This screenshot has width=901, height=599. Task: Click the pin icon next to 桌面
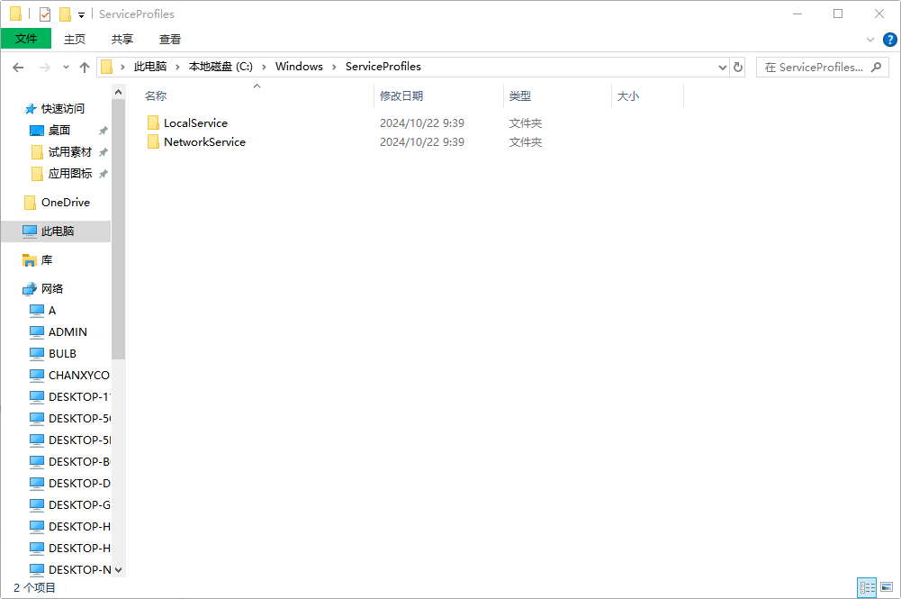[103, 131]
